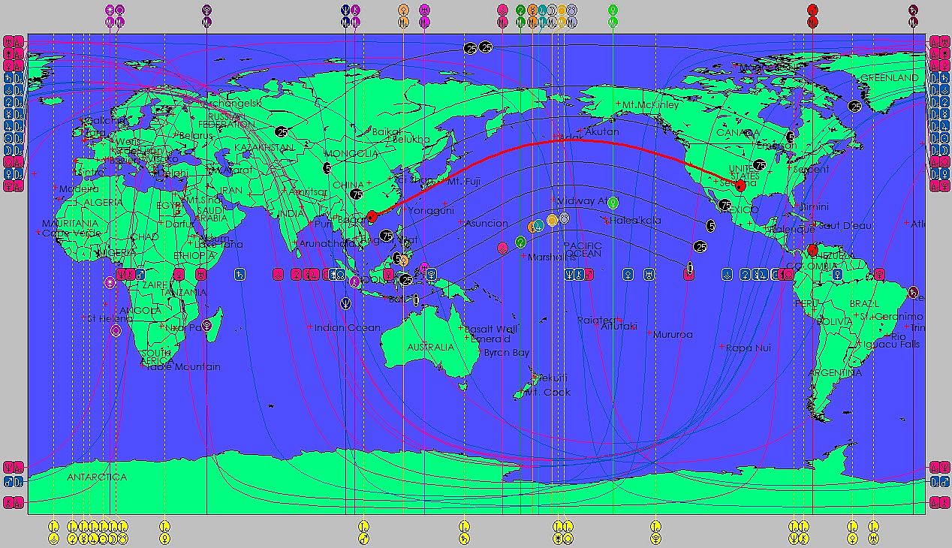Click the yellow Uranus IC marker at bottom right

(x=873, y=532)
